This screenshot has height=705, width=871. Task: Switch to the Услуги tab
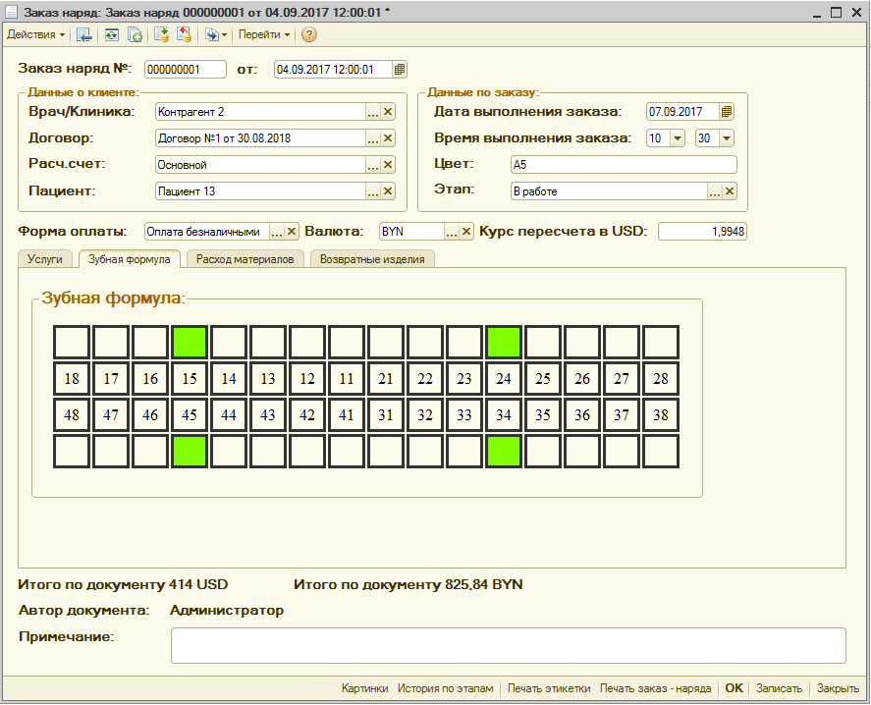tap(44, 259)
